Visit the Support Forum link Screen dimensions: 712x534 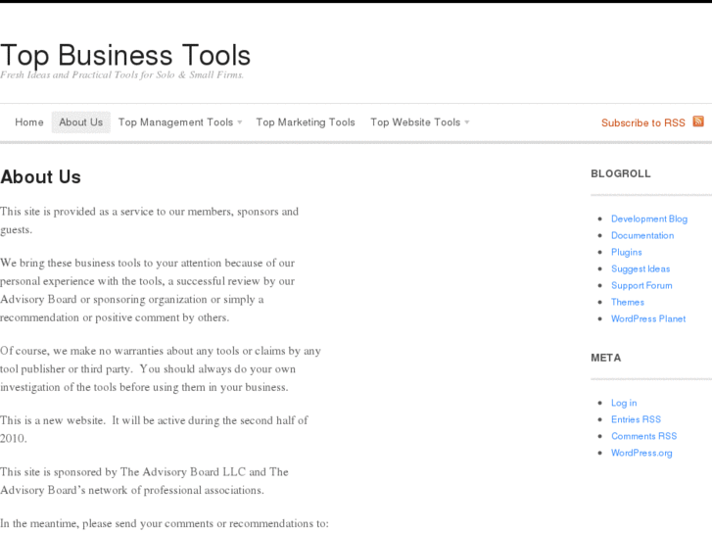(641, 285)
